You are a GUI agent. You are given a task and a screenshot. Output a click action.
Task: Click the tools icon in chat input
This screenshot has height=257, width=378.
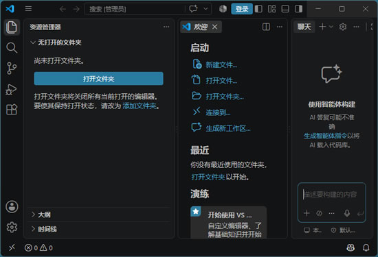point(319,213)
